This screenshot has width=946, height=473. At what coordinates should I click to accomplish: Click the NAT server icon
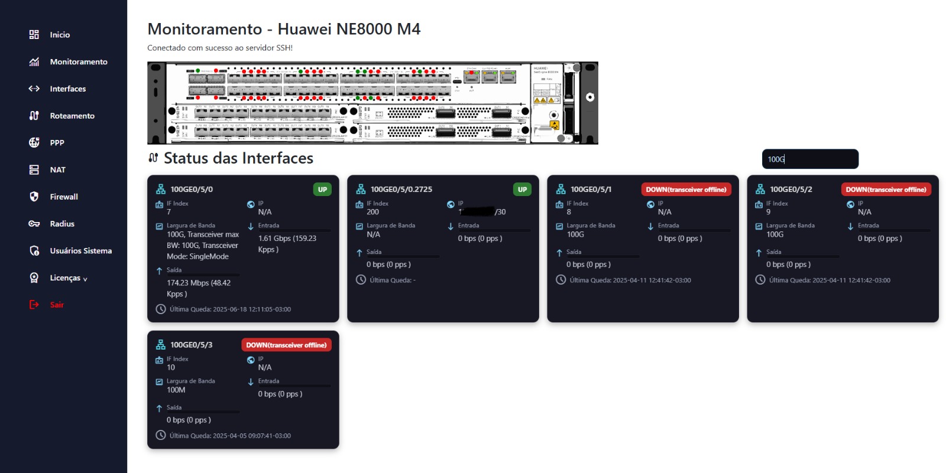(34, 170)
